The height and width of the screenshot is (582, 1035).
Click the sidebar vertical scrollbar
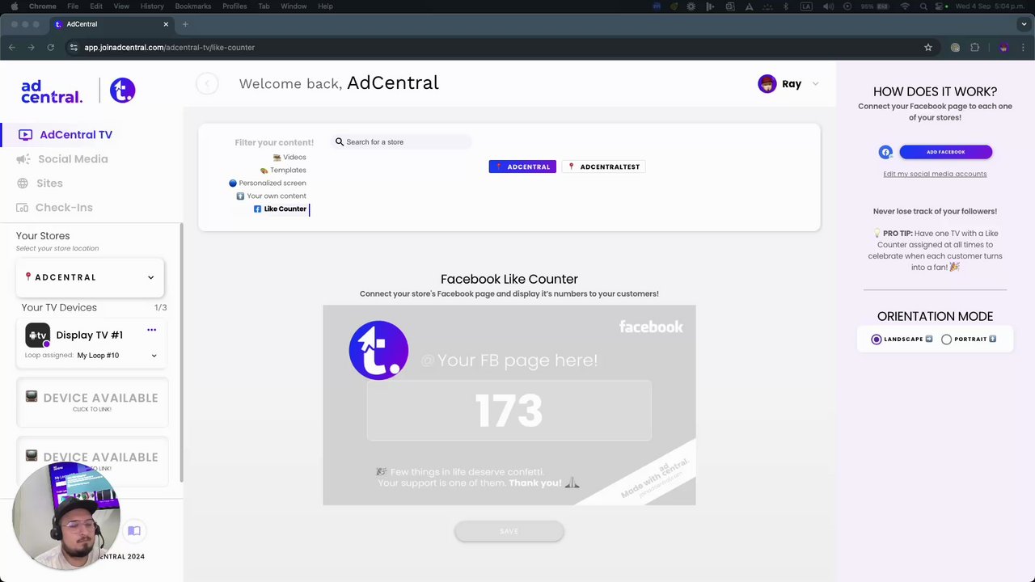tap(181, 354)
